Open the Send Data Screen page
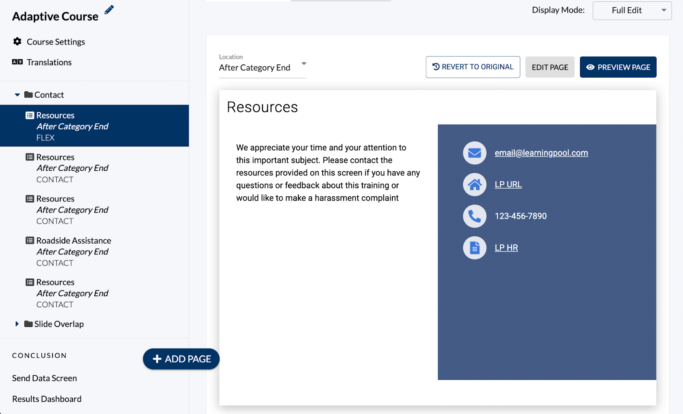Screen dimensions: 683x414 tap(44, 378)
